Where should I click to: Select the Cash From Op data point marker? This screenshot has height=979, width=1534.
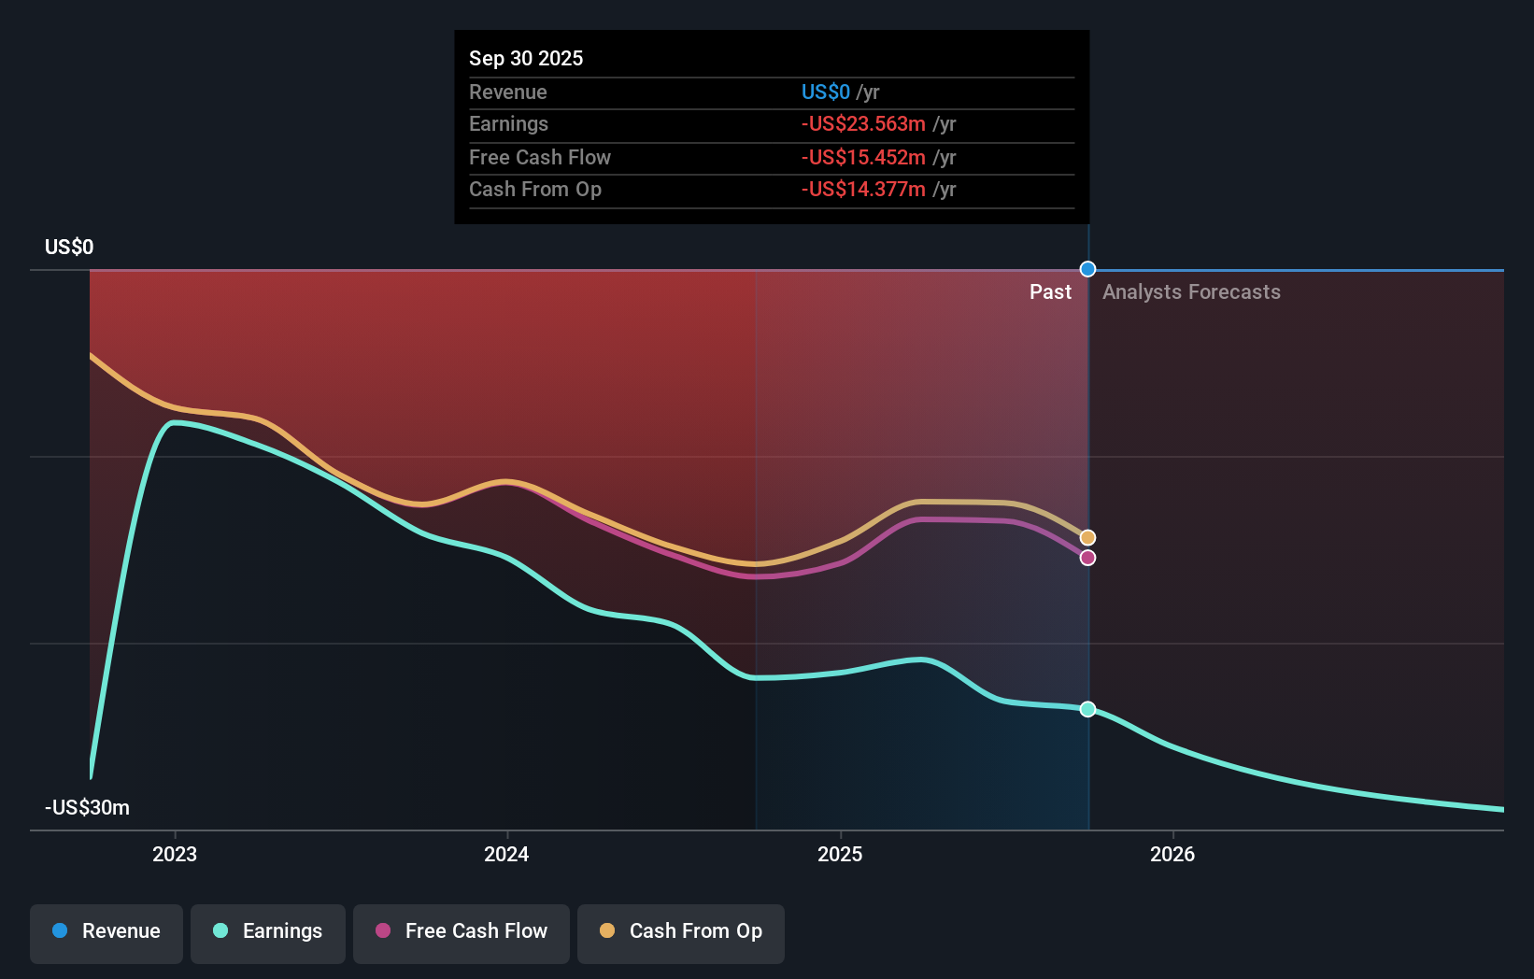1087,537
